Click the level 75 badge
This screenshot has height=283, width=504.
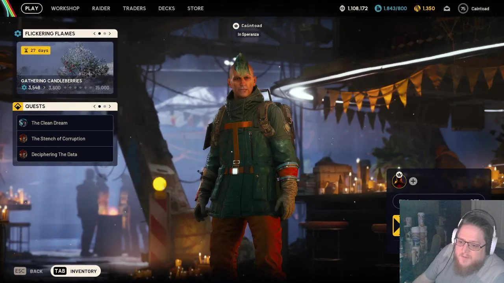pos(463,9)
